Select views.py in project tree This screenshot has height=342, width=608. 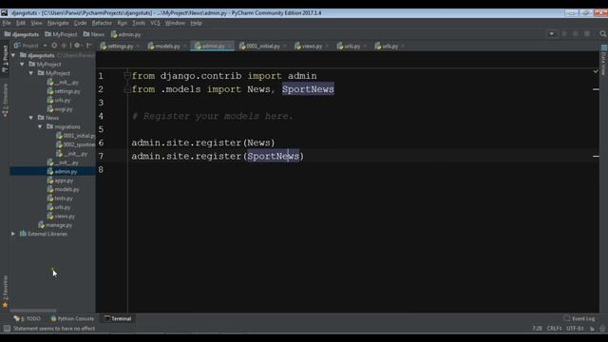click(x=61, y=217)
